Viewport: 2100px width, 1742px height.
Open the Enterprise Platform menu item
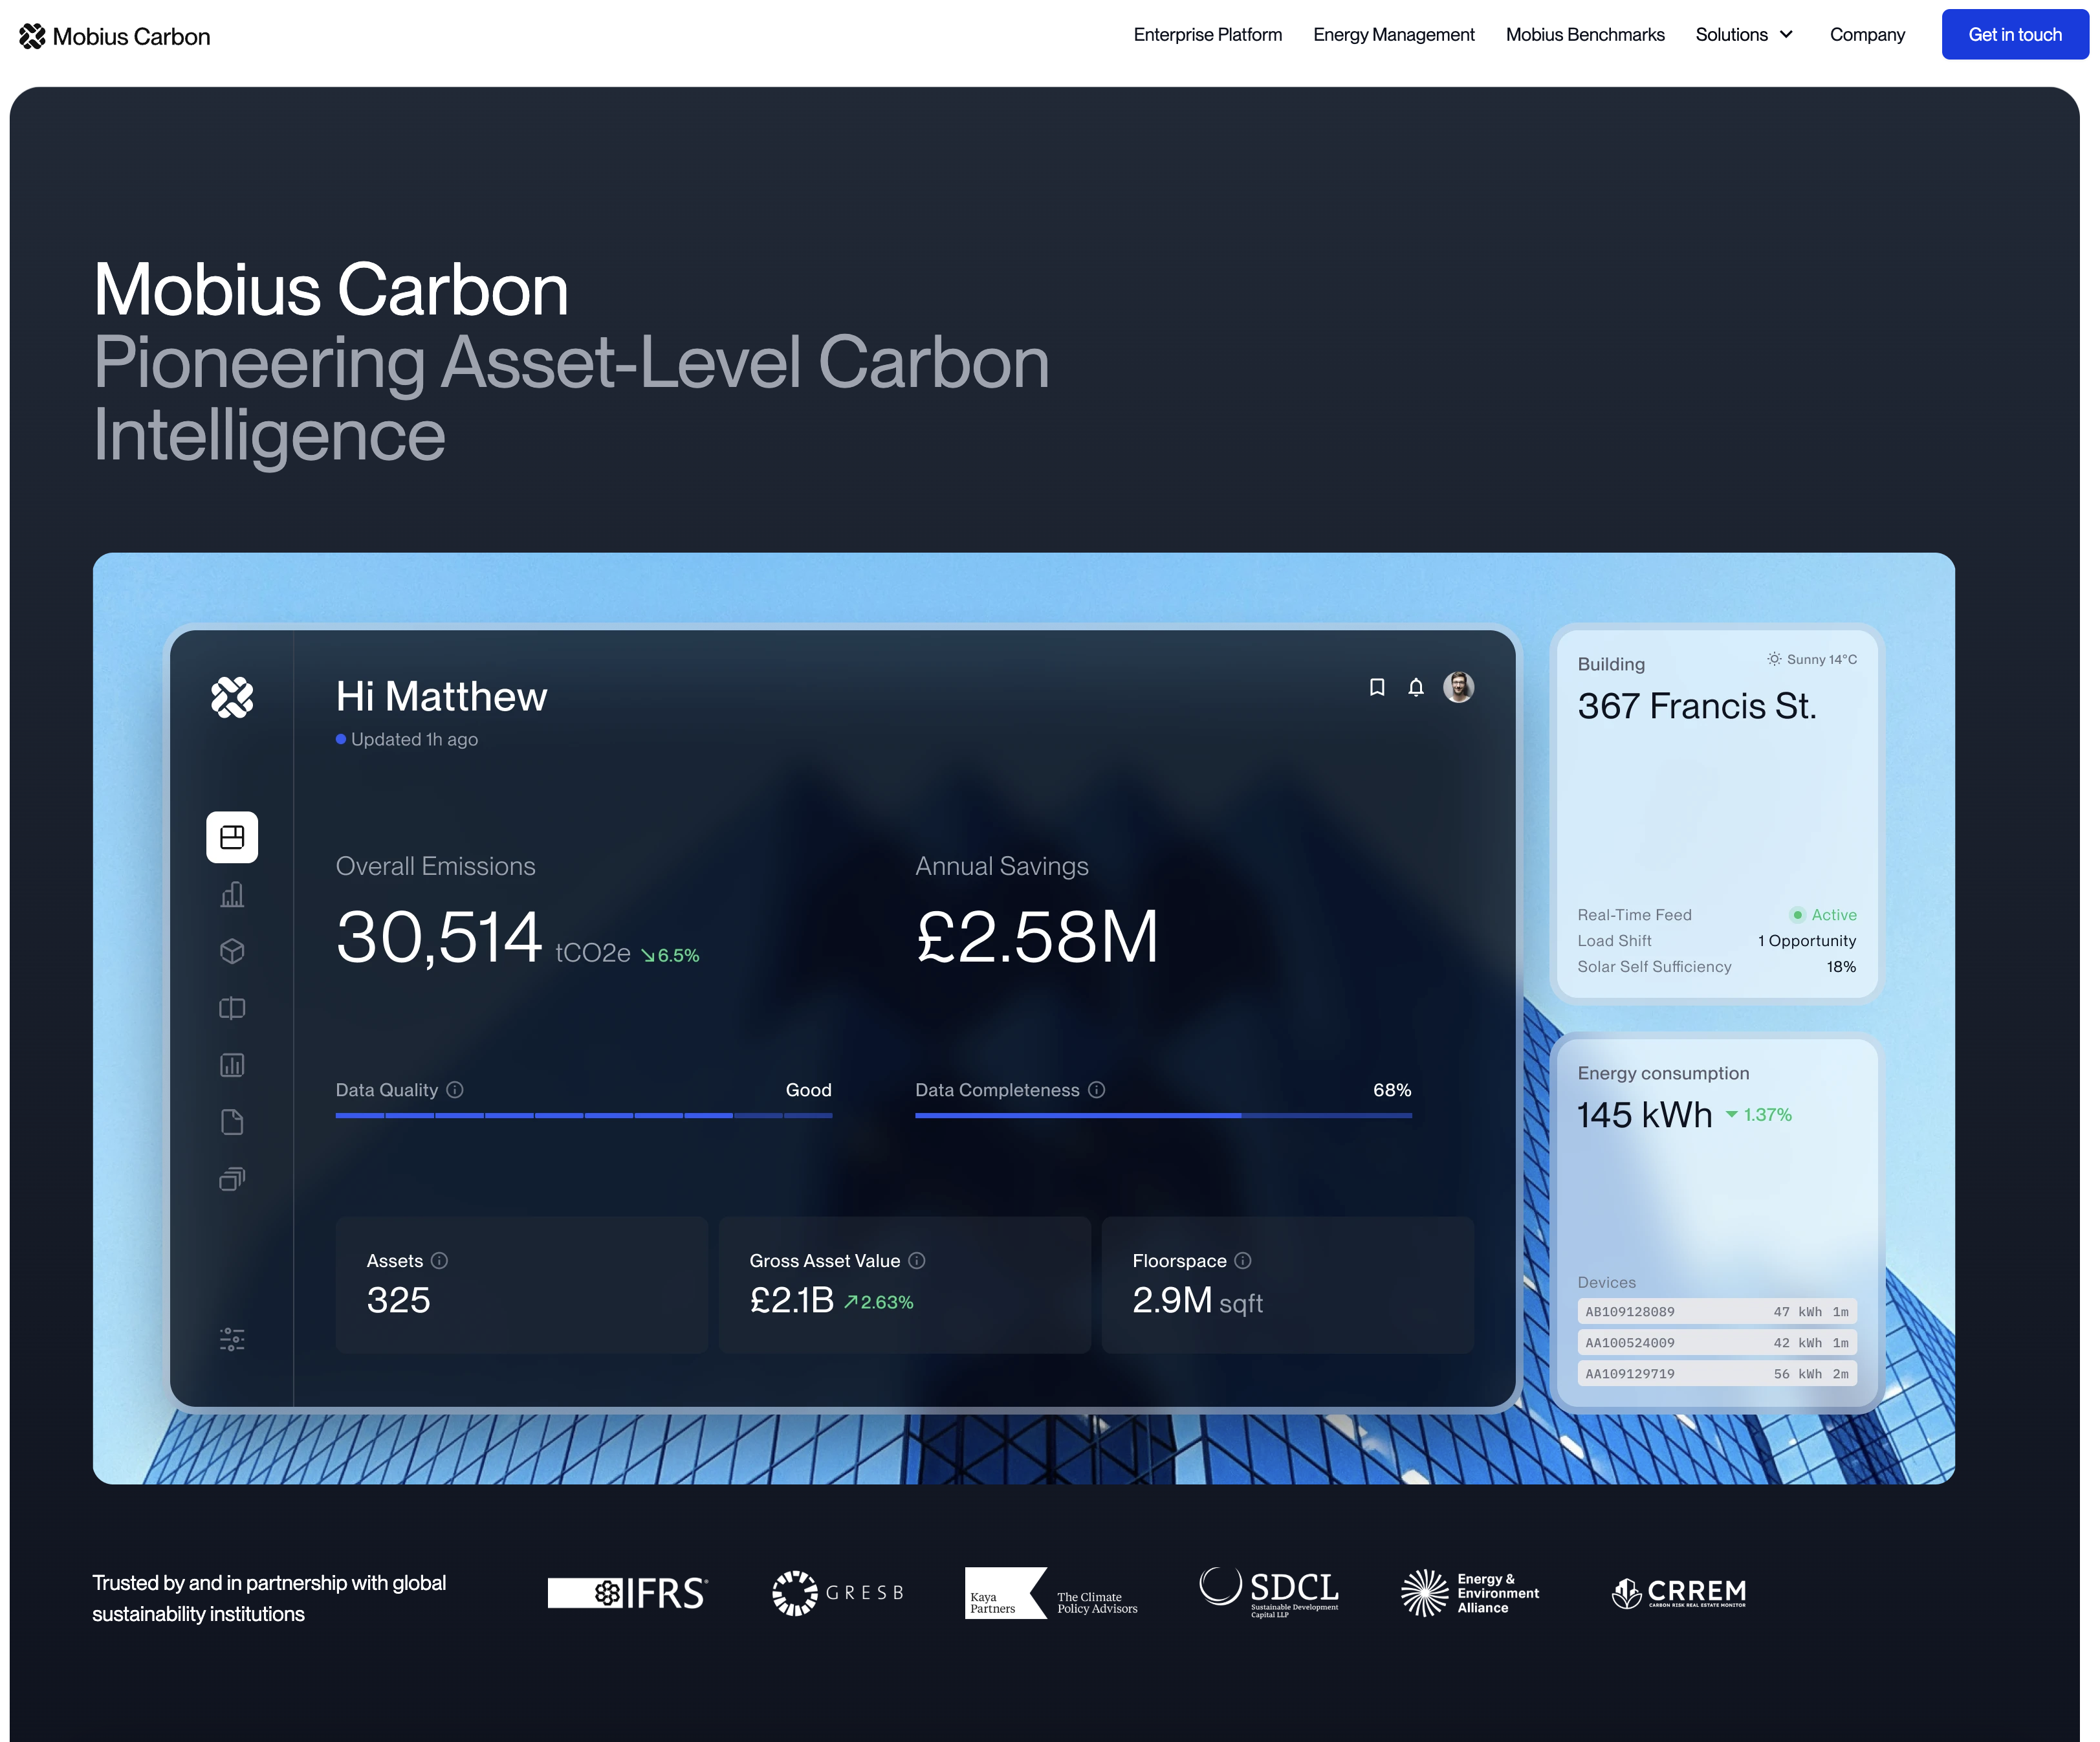tap(1207, 34)
